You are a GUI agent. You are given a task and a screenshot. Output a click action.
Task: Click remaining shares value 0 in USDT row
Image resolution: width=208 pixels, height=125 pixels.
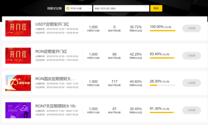tap(114, 27)
